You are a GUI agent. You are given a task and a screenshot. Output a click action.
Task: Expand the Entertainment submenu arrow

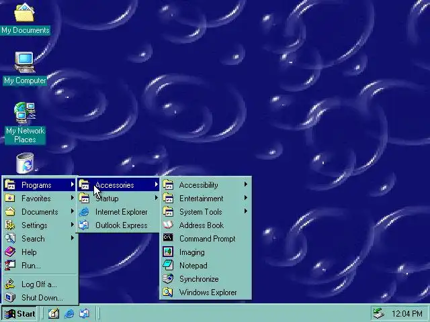(x=246, y=198)
